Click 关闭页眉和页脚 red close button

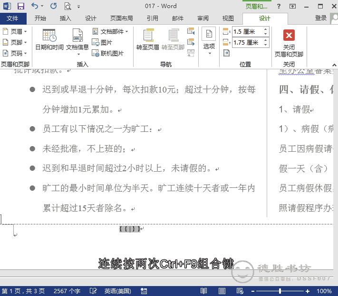(289, 43)
